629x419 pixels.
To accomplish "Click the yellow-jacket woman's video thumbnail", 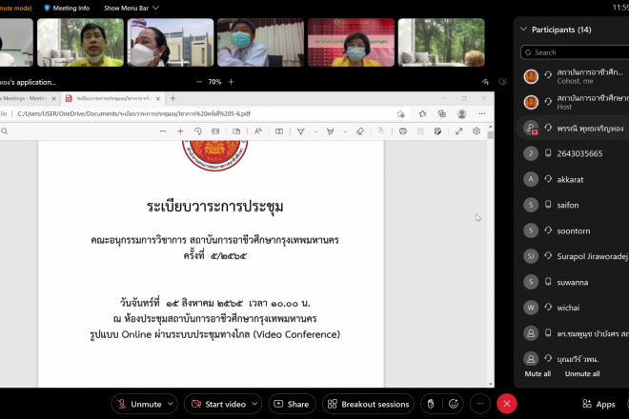I will tap(351, 43).
